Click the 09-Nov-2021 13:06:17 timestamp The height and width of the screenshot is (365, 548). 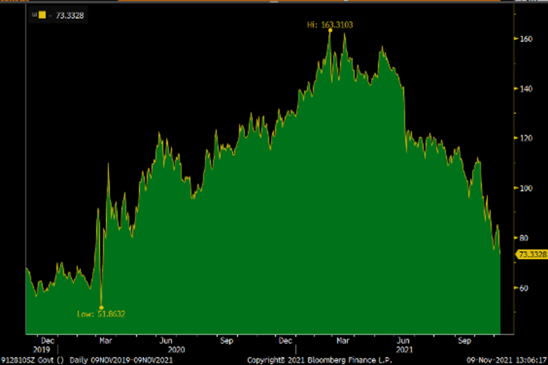[x=505, y=360]
